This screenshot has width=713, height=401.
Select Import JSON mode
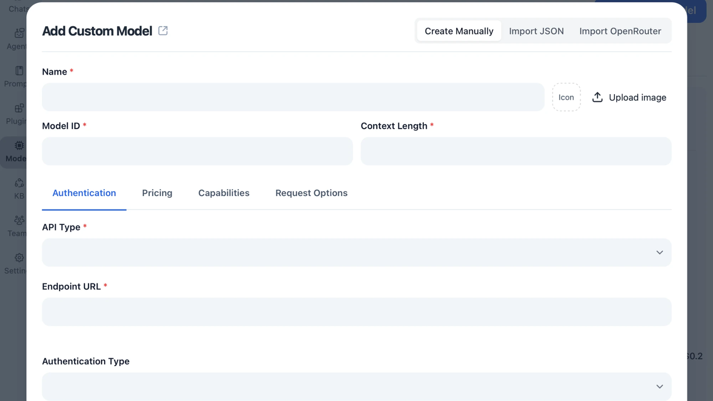pyautogui.click(x=536, y=31)
